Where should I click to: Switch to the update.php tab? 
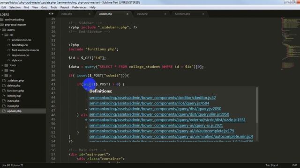[105, 14]
